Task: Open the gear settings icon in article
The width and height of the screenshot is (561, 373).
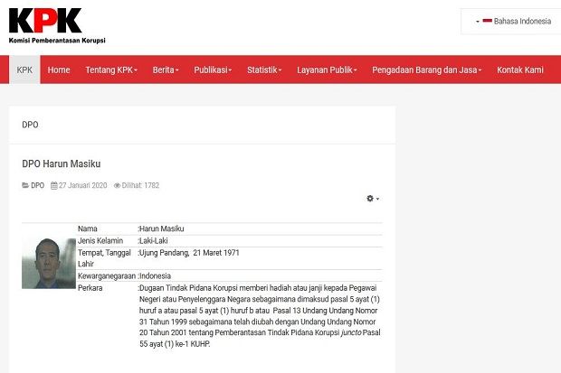Action: [373, 199]
